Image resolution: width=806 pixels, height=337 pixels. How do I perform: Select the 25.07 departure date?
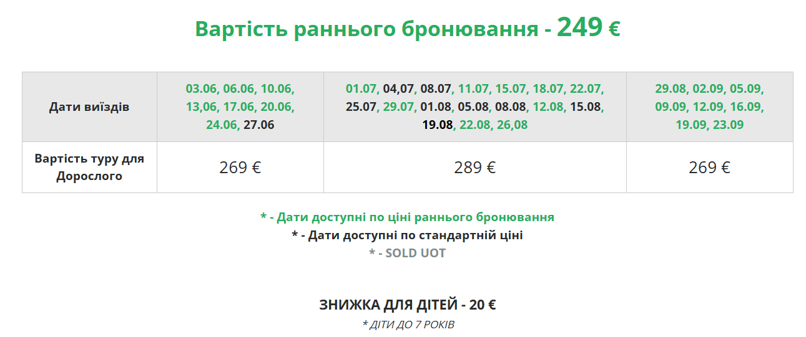tap(361, 107)
